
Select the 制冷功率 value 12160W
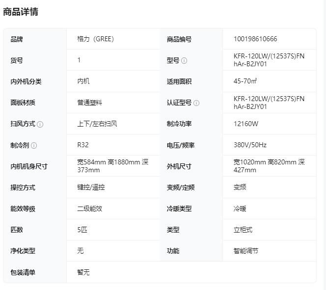pyautogui.click(x=245, y=124)
